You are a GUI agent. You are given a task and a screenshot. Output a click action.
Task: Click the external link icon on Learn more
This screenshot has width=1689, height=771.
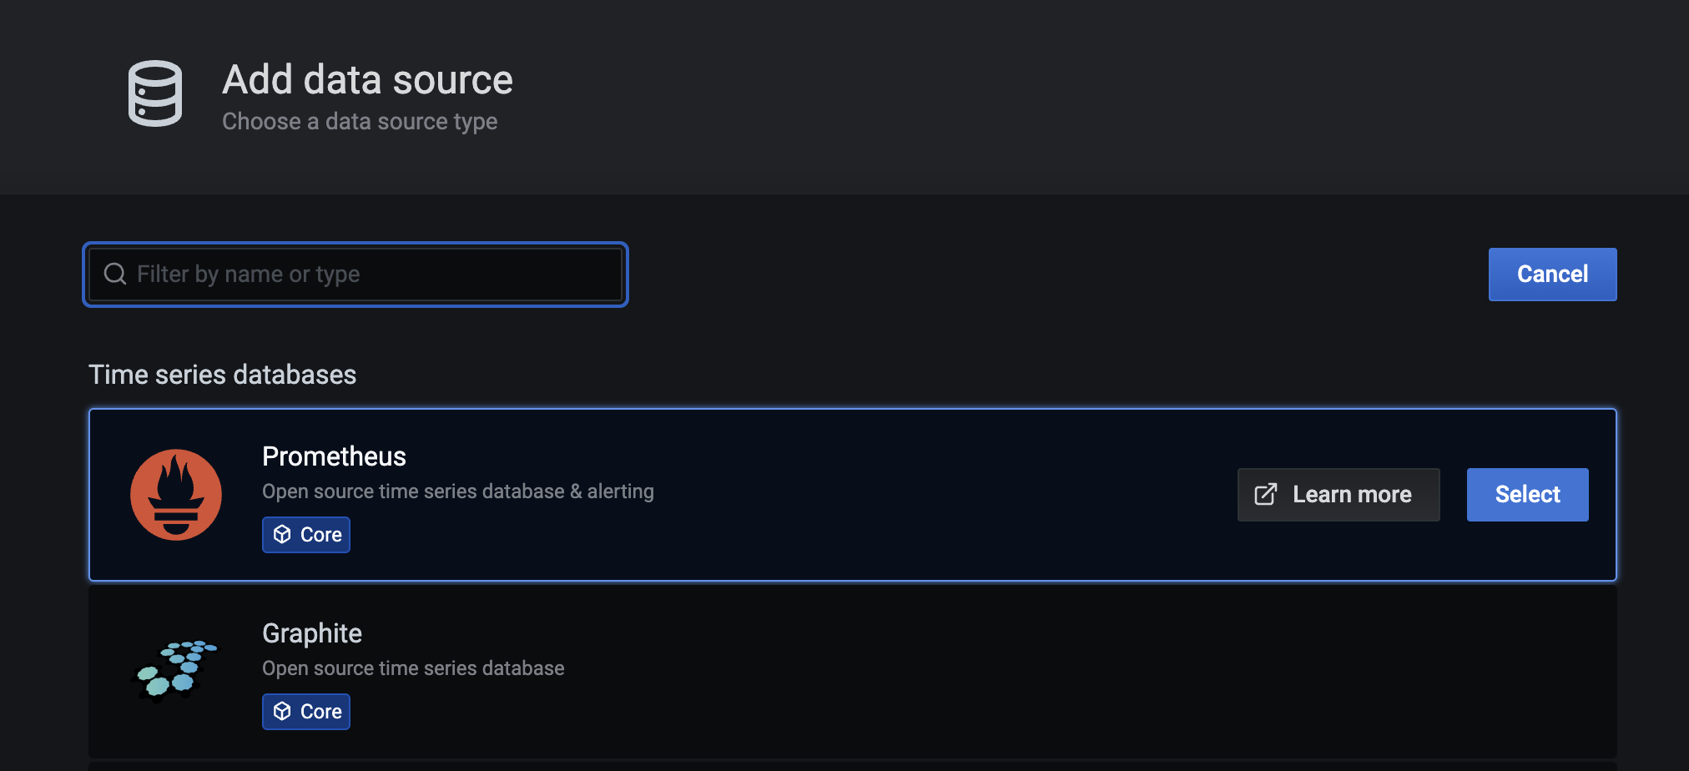(1266, 494)
